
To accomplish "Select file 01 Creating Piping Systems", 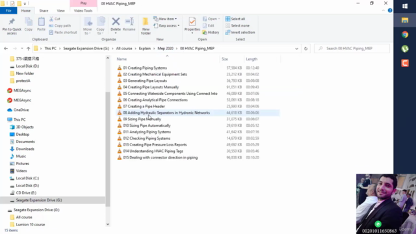I will point(145,68).
